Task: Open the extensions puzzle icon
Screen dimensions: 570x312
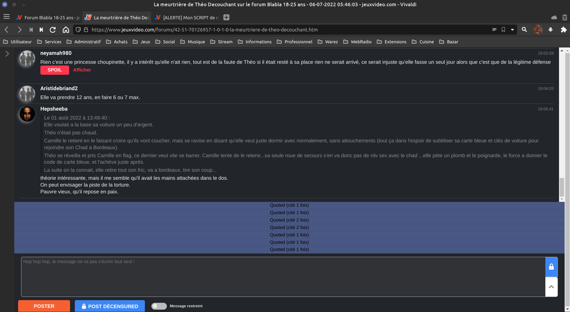Action: (x=563, y=30)
